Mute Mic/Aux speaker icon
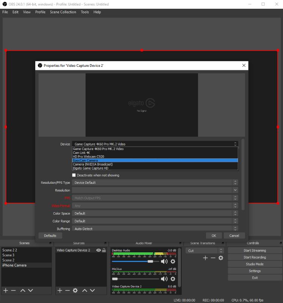283x303 pixels. [164, 279]
